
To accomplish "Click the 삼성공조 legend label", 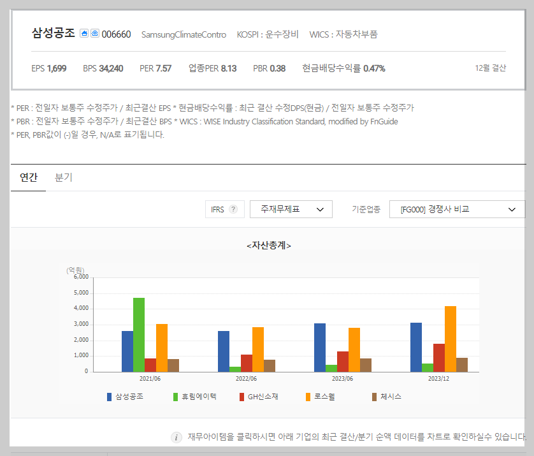I will [129, 396].
